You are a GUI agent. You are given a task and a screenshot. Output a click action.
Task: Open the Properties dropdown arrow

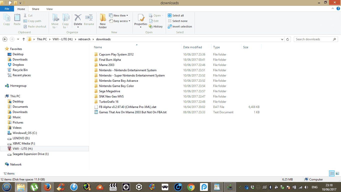(141, 27)
